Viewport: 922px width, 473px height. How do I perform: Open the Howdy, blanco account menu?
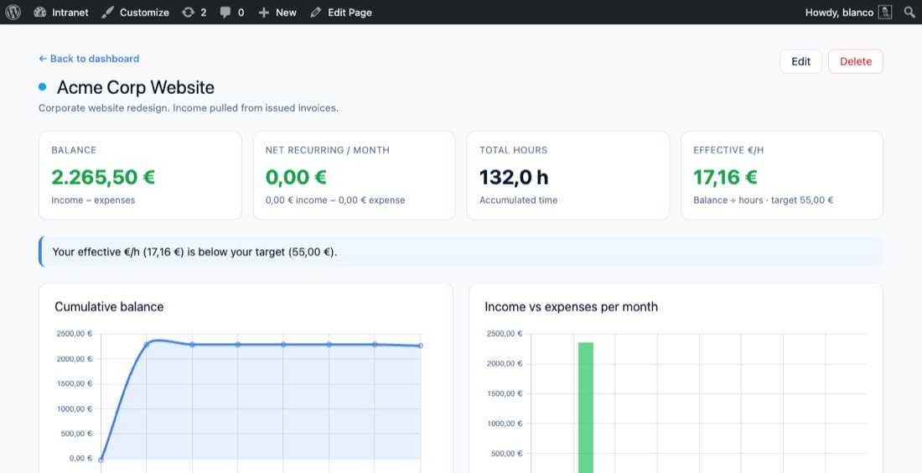848,13
